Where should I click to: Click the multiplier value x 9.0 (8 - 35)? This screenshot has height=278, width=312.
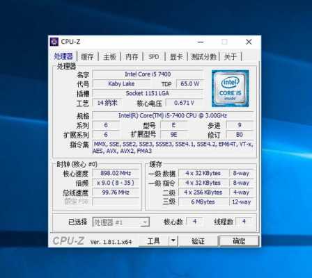tap(116, 183)
